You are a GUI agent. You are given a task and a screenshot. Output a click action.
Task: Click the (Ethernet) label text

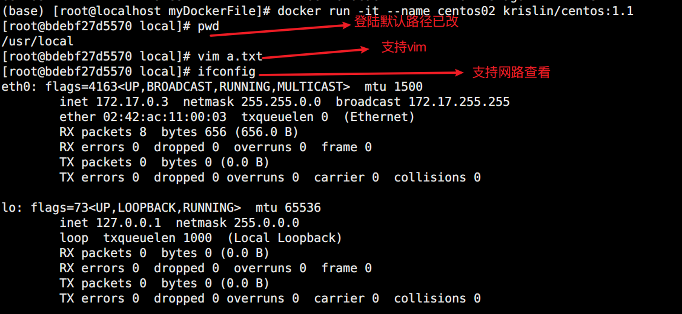[x=379, y=117]
